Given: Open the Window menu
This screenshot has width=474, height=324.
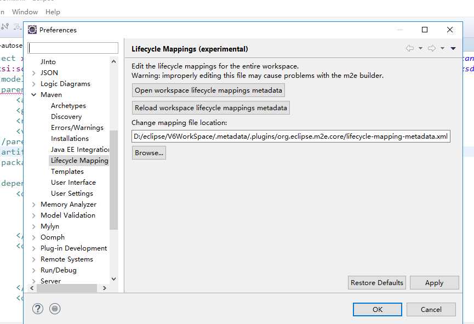Looking at the screenshot, I should (x=25, y=12).
